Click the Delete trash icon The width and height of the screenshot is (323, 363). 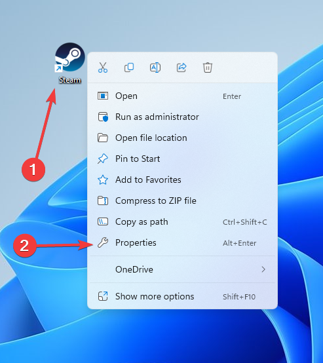(x=208, y=67)
